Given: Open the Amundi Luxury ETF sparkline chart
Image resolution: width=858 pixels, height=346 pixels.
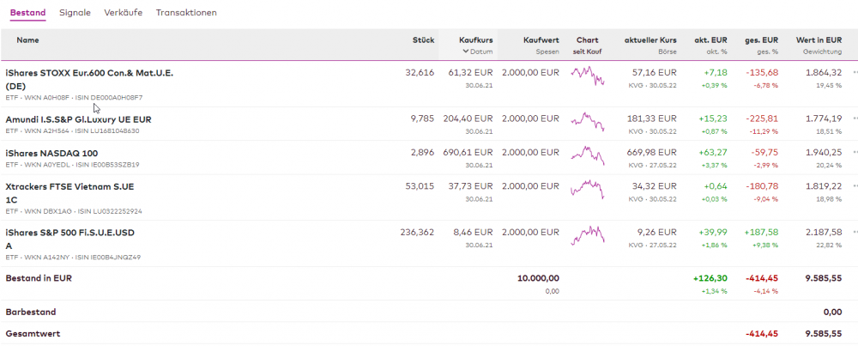Looking at the screenshot, I should [x=588, y=122].
